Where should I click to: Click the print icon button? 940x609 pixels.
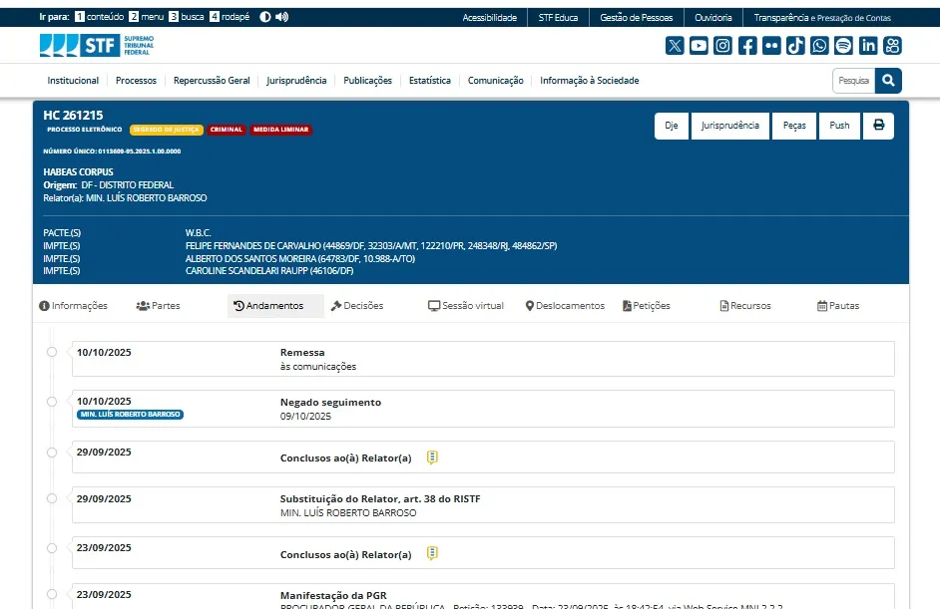click(878, 126)
